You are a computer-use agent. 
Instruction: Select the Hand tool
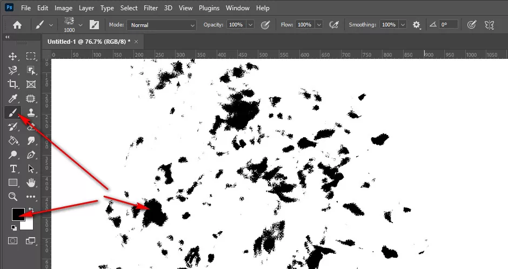(x=31, y=183)
